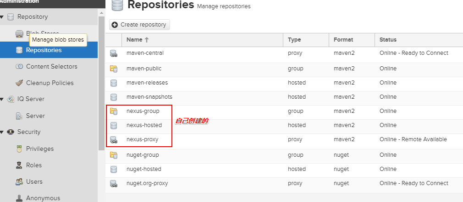Image resolution: width=463 pixels, height=202 pixels.
Task: Open the Repositories menu item
Action: pyautogui.click(x=49, y=50)
